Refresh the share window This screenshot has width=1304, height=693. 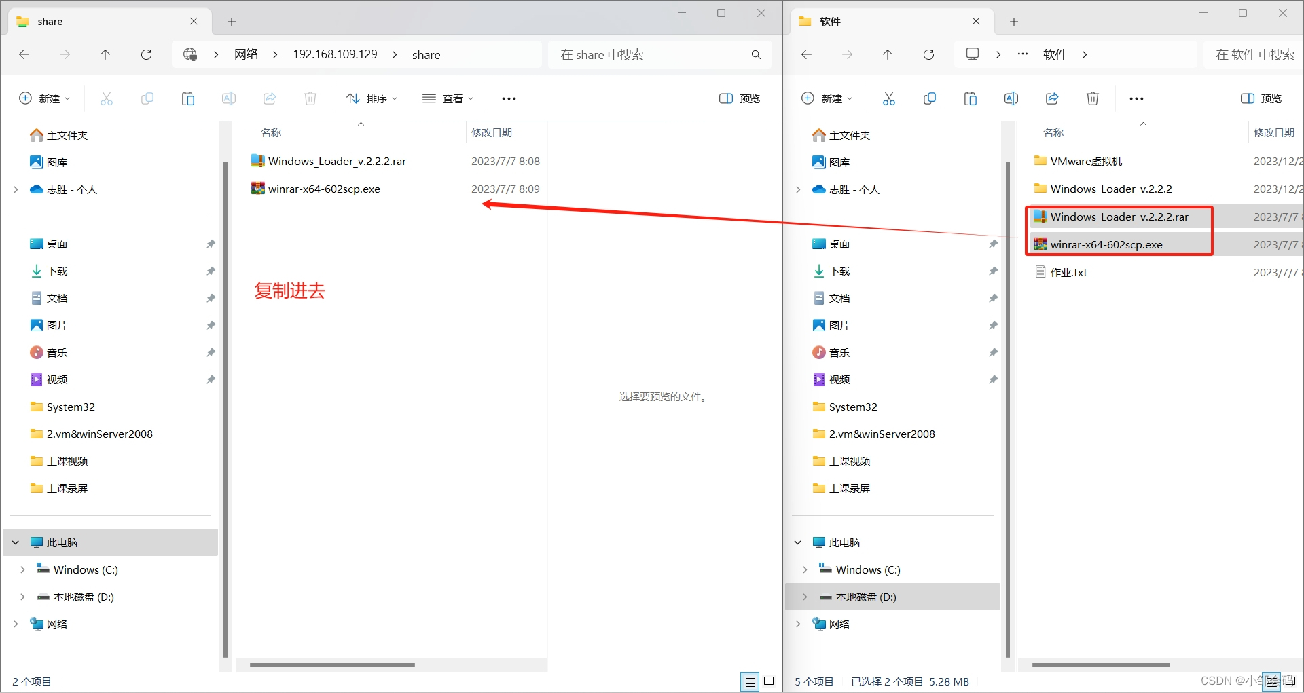click(x=146, y=54)
